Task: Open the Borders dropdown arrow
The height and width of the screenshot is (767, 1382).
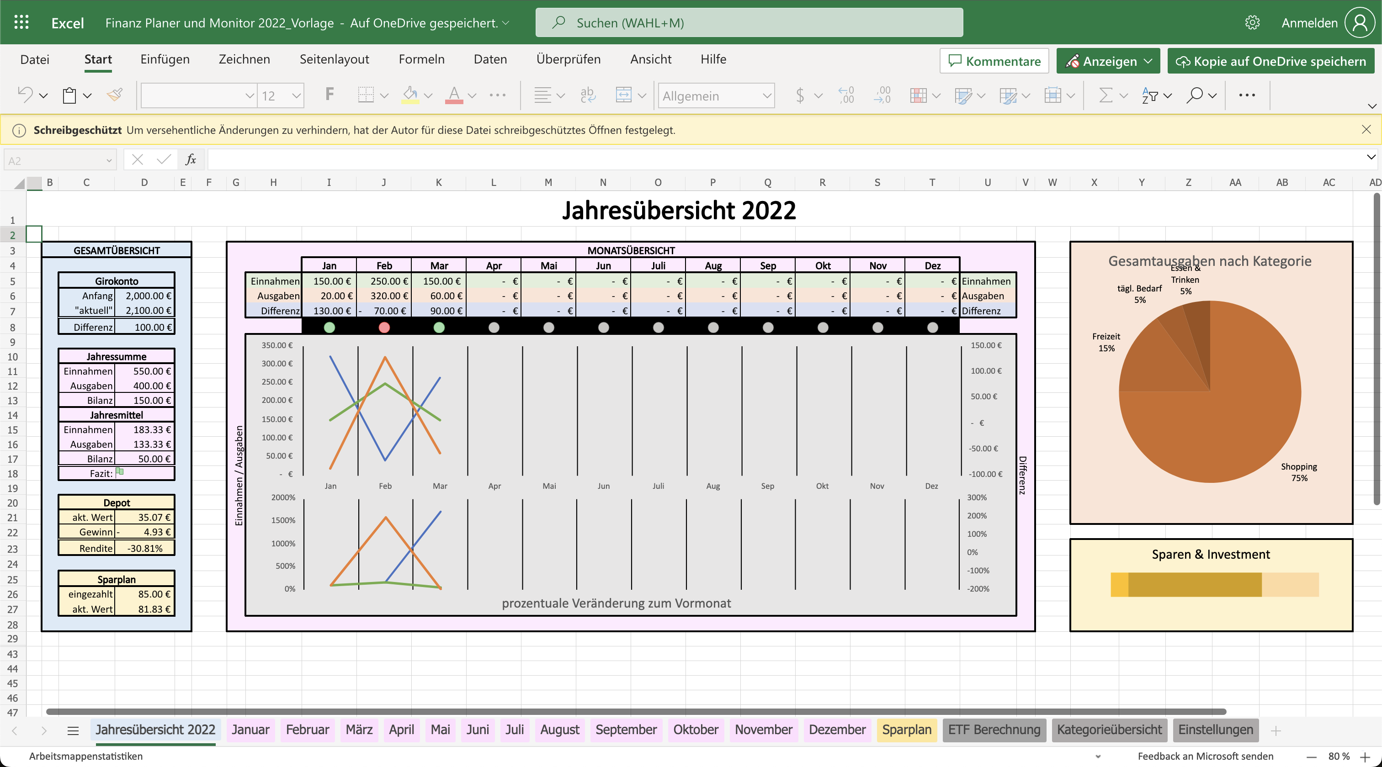Action: [386, 95]
